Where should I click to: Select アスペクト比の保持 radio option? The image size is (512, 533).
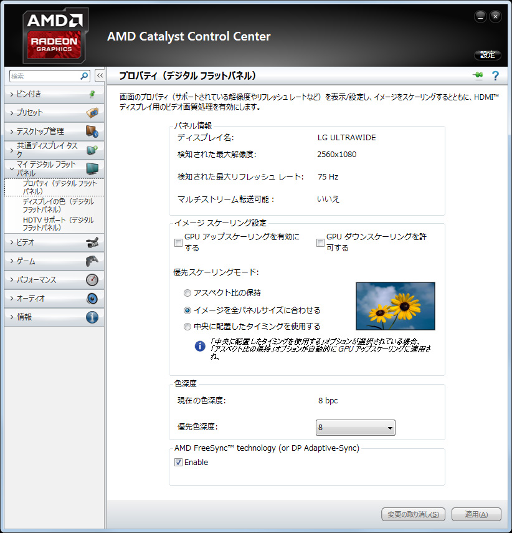[187, 293]
